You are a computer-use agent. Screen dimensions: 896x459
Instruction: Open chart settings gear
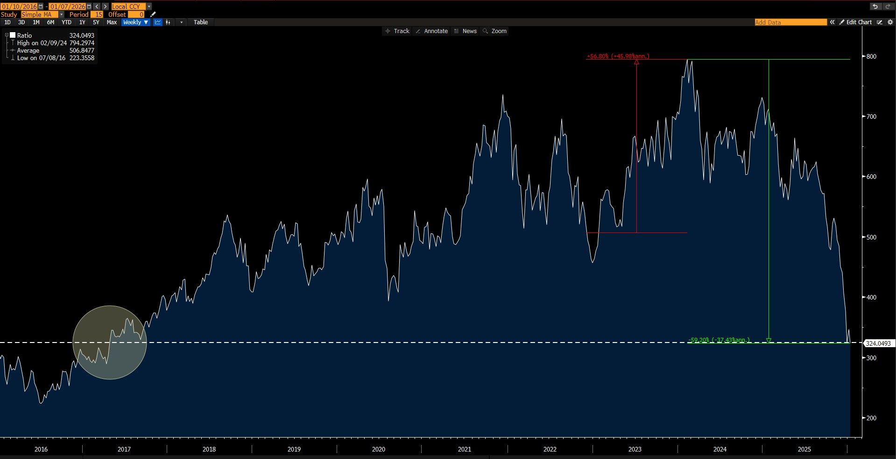[890, 22]
